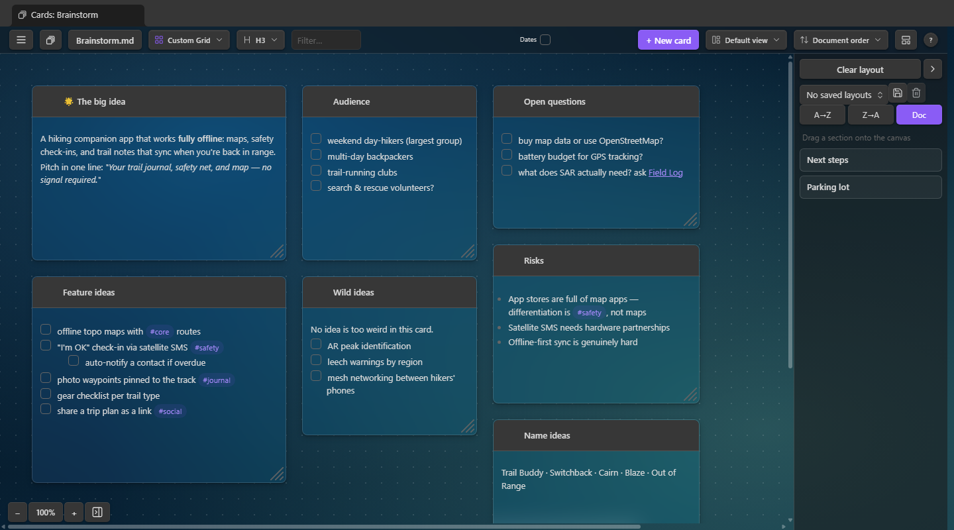Focus the Filter input field
Screen dimensions: 954x530
click(x=326, y=40)
